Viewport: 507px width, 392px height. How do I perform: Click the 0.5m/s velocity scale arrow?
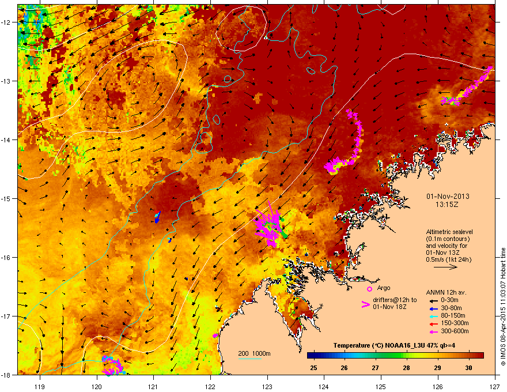[445, 267]
